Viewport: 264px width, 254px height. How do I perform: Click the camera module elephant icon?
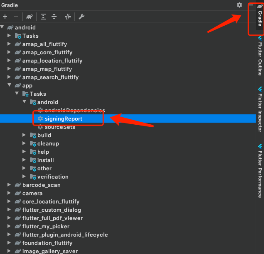[x=18, y=193]
